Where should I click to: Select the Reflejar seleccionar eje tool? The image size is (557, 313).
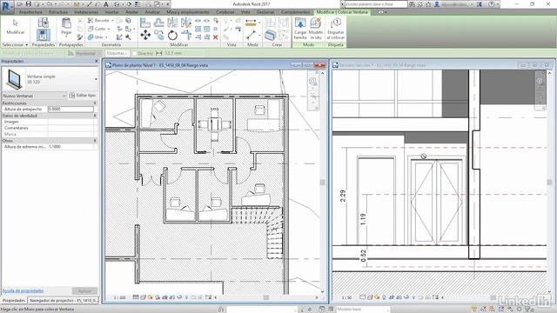[172, 23]
